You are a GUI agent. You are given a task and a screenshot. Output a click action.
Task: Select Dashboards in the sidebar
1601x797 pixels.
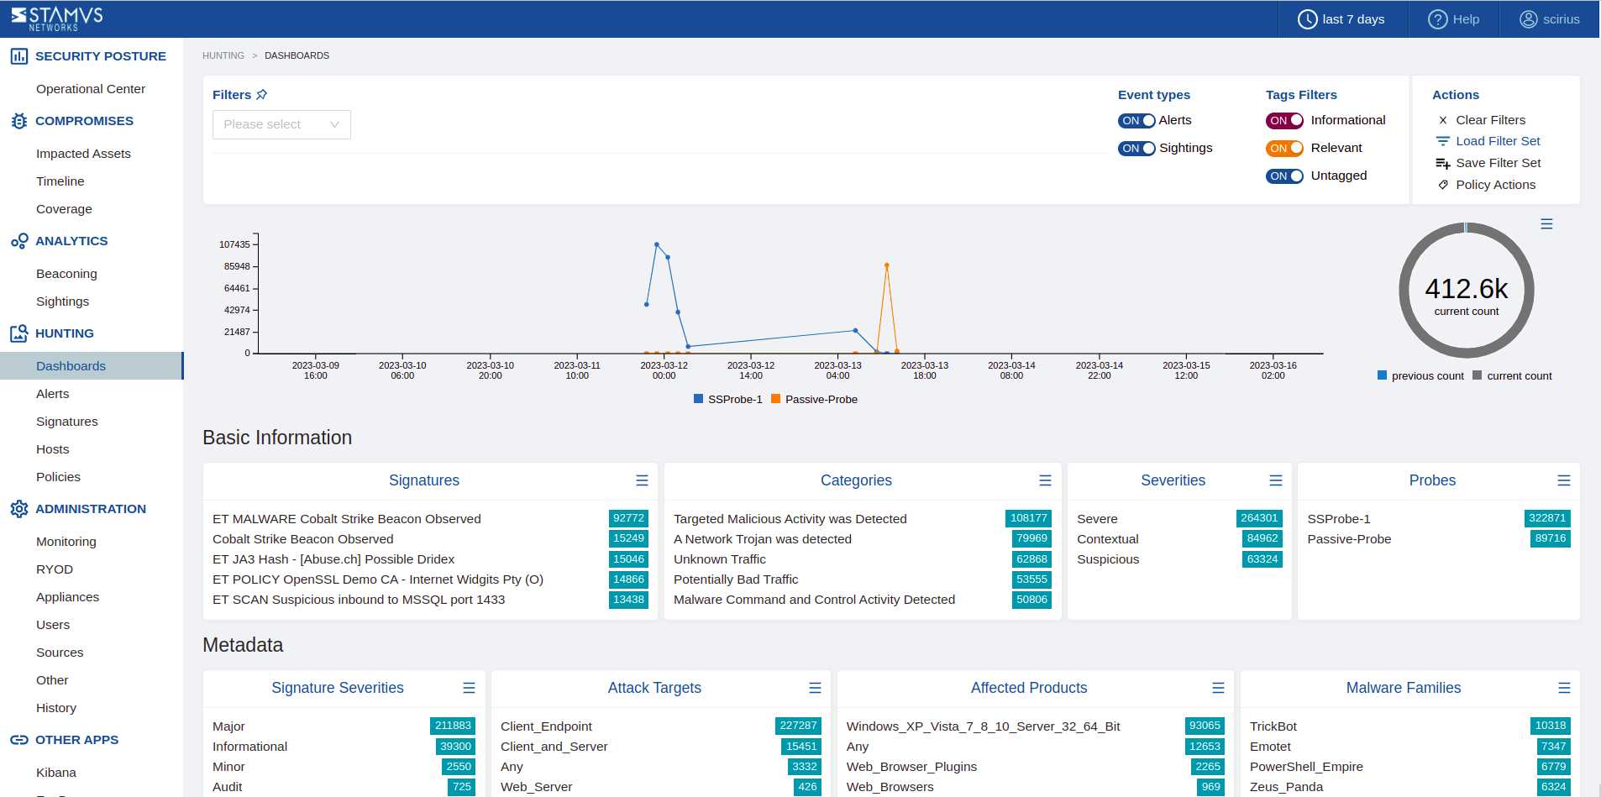92,366
